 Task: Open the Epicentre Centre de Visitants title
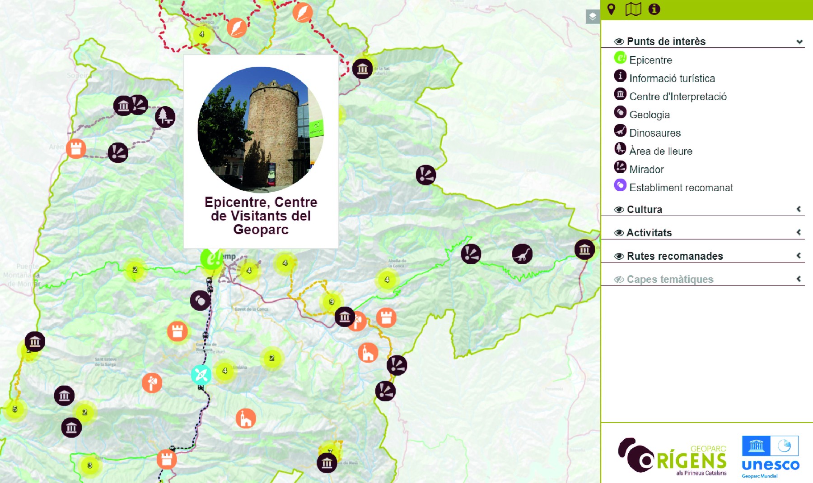coord(261,216)
